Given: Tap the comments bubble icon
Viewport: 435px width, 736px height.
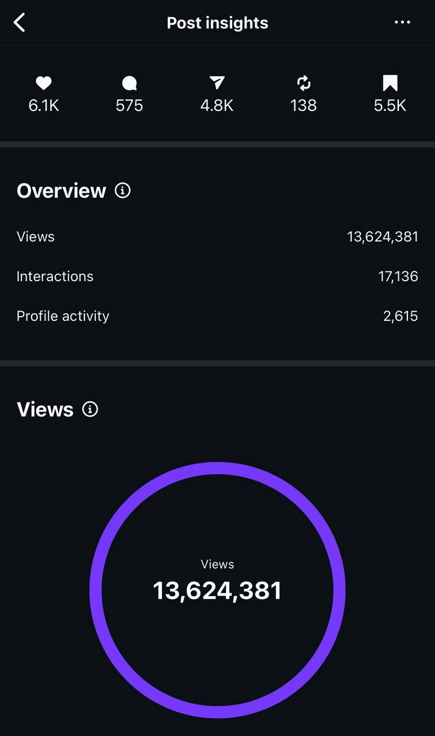Looking at the screenshot, I should (x=129, y=84).
